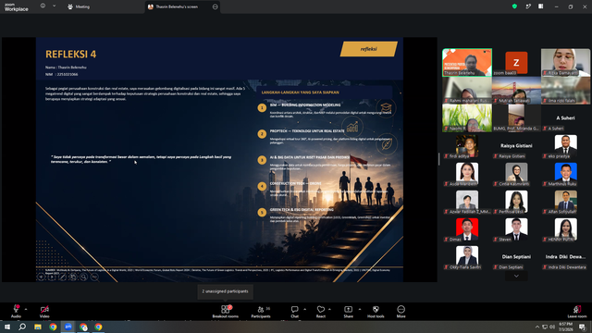Select Rahmi Maharani's video tile

467,91
